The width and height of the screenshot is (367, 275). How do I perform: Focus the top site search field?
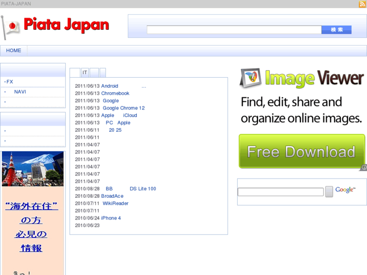point(234,30)
